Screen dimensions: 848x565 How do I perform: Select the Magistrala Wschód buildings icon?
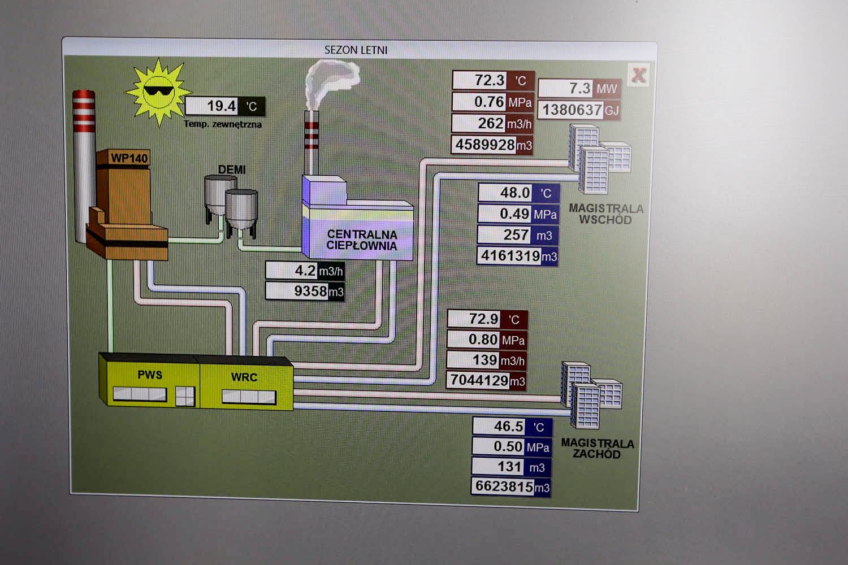(x=599, y=158)
